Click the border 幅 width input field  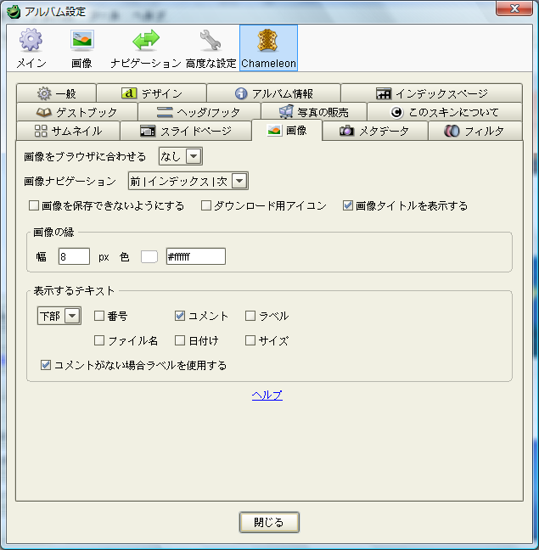74,256
